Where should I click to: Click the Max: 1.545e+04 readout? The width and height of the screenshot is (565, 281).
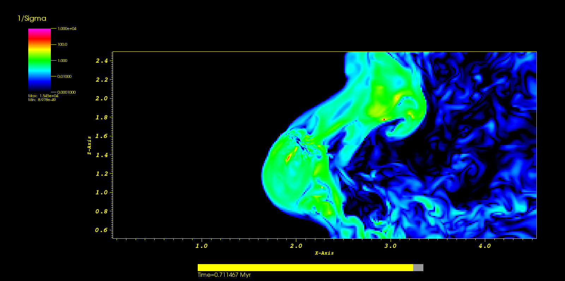tap(43, 96)
